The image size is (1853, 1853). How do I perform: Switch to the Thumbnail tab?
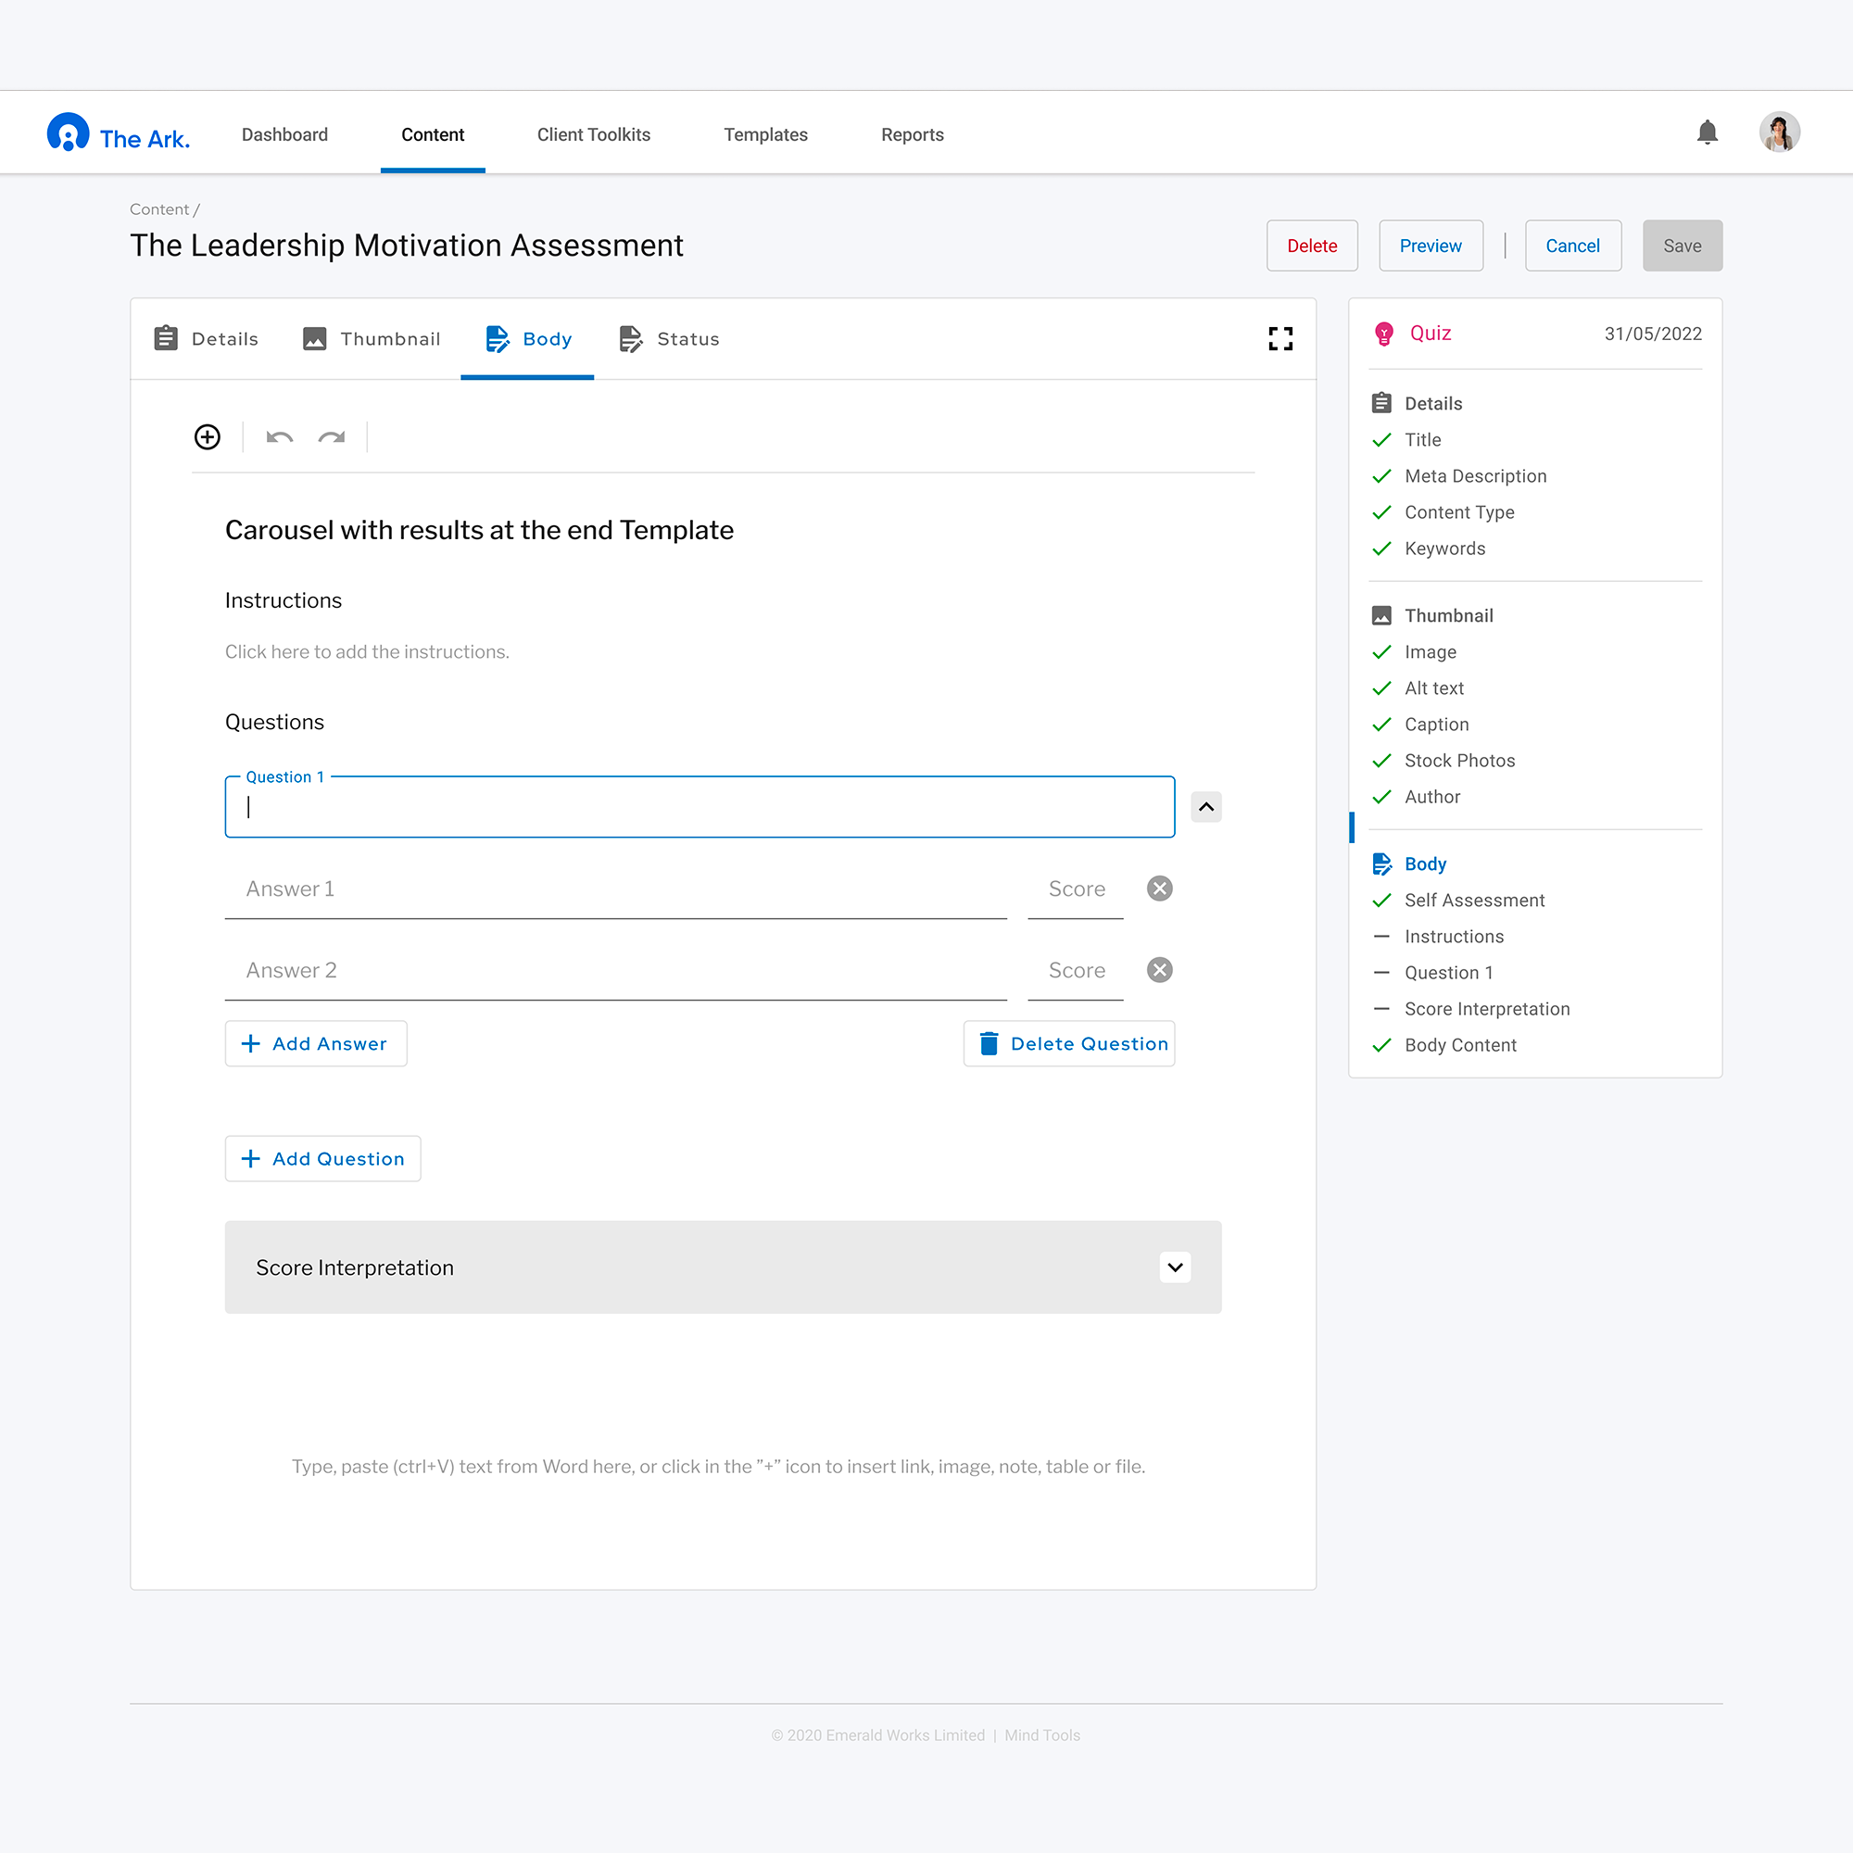click(372, 338)
